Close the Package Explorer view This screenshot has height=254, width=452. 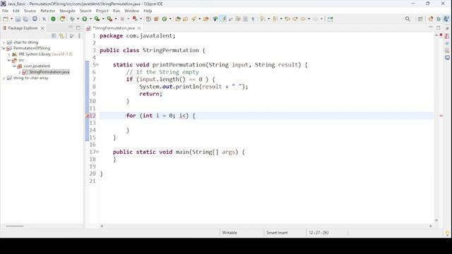click(x=42, y=28)
